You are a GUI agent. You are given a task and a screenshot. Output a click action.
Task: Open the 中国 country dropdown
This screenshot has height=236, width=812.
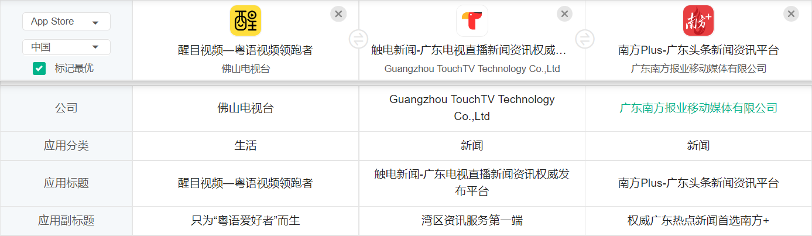point(66,47)
